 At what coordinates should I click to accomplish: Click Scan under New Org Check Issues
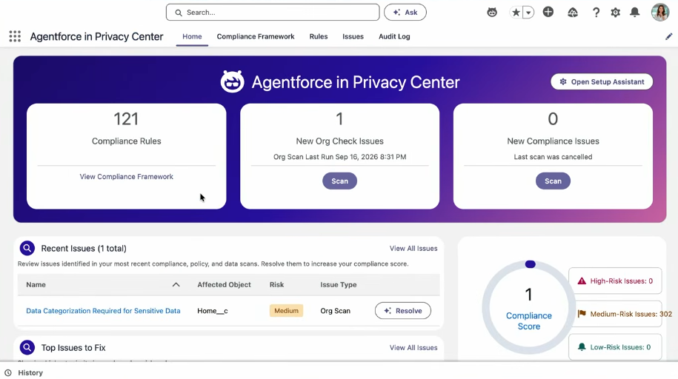tap(339, 181)
